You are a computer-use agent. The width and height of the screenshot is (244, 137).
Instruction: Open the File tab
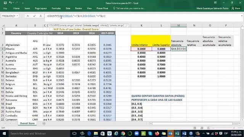[5, 8]
